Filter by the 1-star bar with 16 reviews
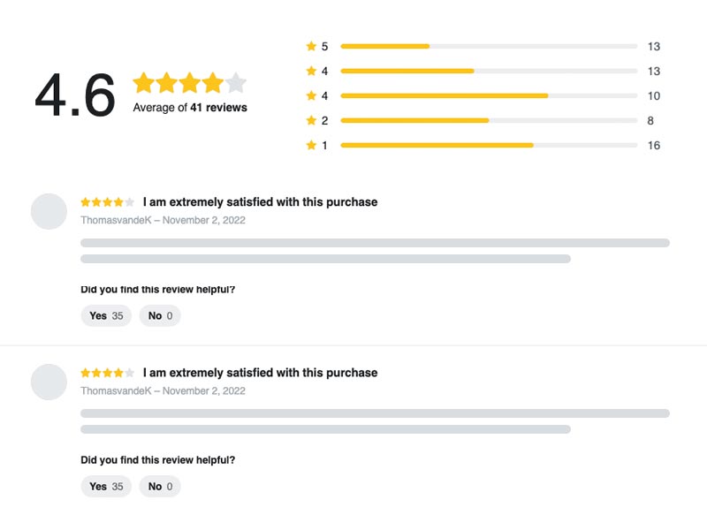 coord(489,145)
